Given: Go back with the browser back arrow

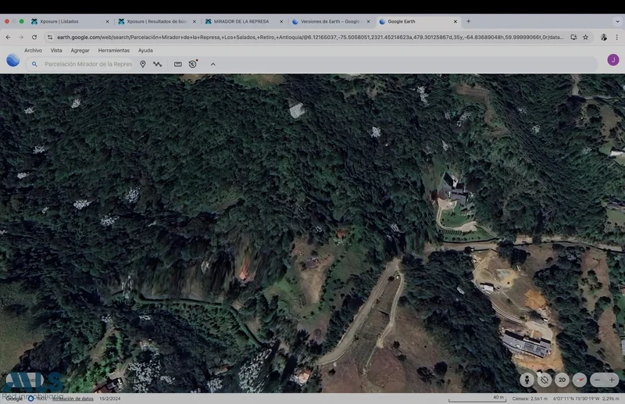Looking at the screenshot, I should [x=9, y=37].
